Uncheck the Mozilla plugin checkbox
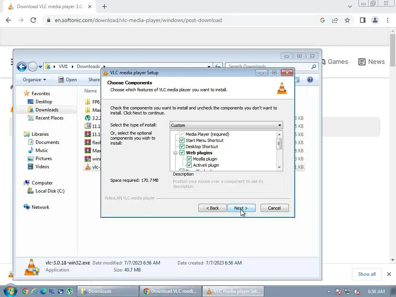This screenshot has width=396, height=297. pos(189,159)
